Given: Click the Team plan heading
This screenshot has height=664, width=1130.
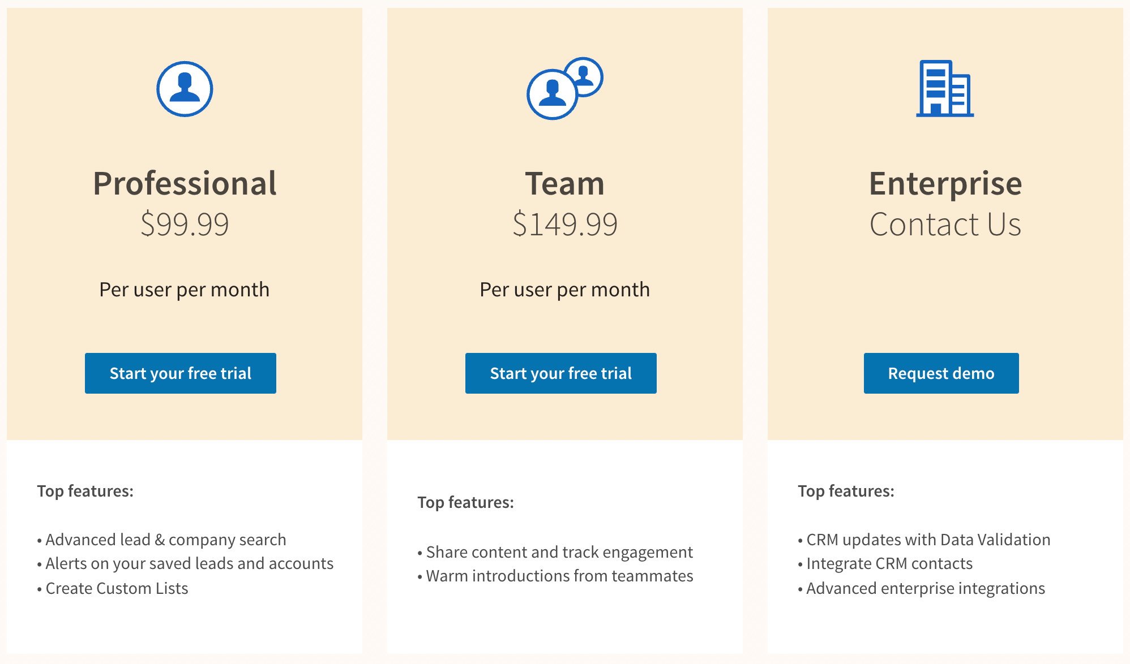Looking at the screenshot, I should [565, 183].
